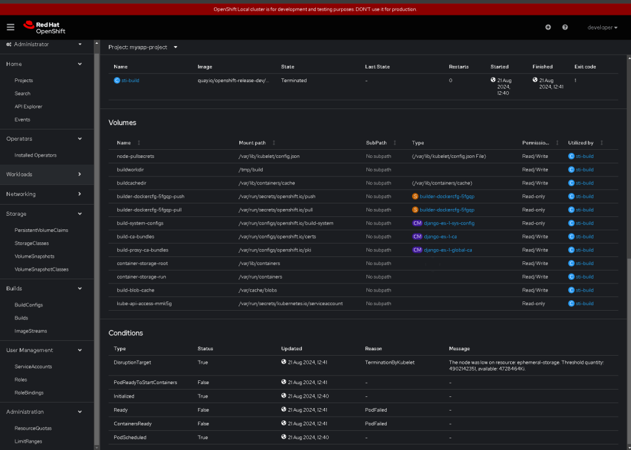Expand the Networking navigation section
Image resolution: width=631 pixels, height=450 pixels.
[x=44, y=194]
